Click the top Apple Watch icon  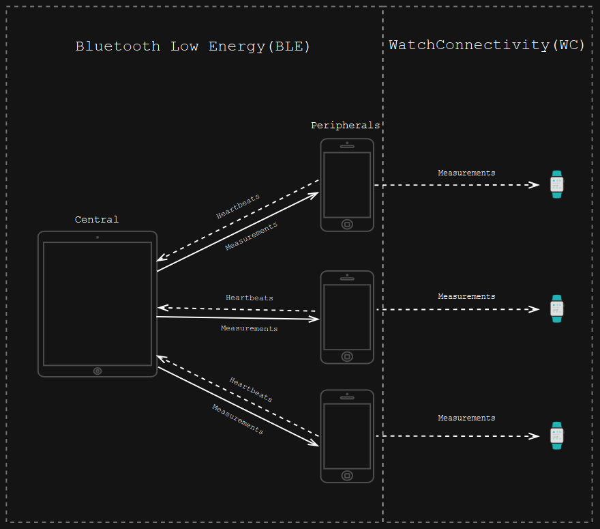click(557, 184)
